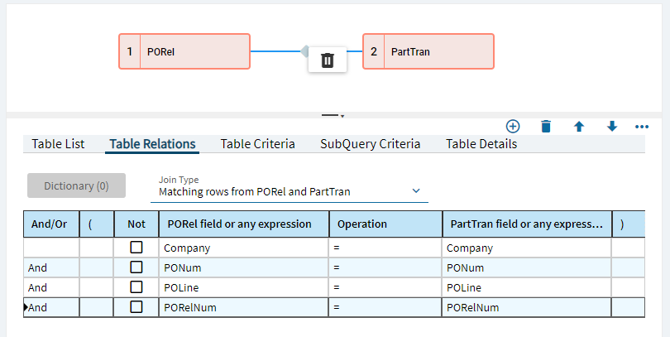Viewport: 670px width, 337px height.
Task: Click the trash icon on the join line
Action: point(328,60)
